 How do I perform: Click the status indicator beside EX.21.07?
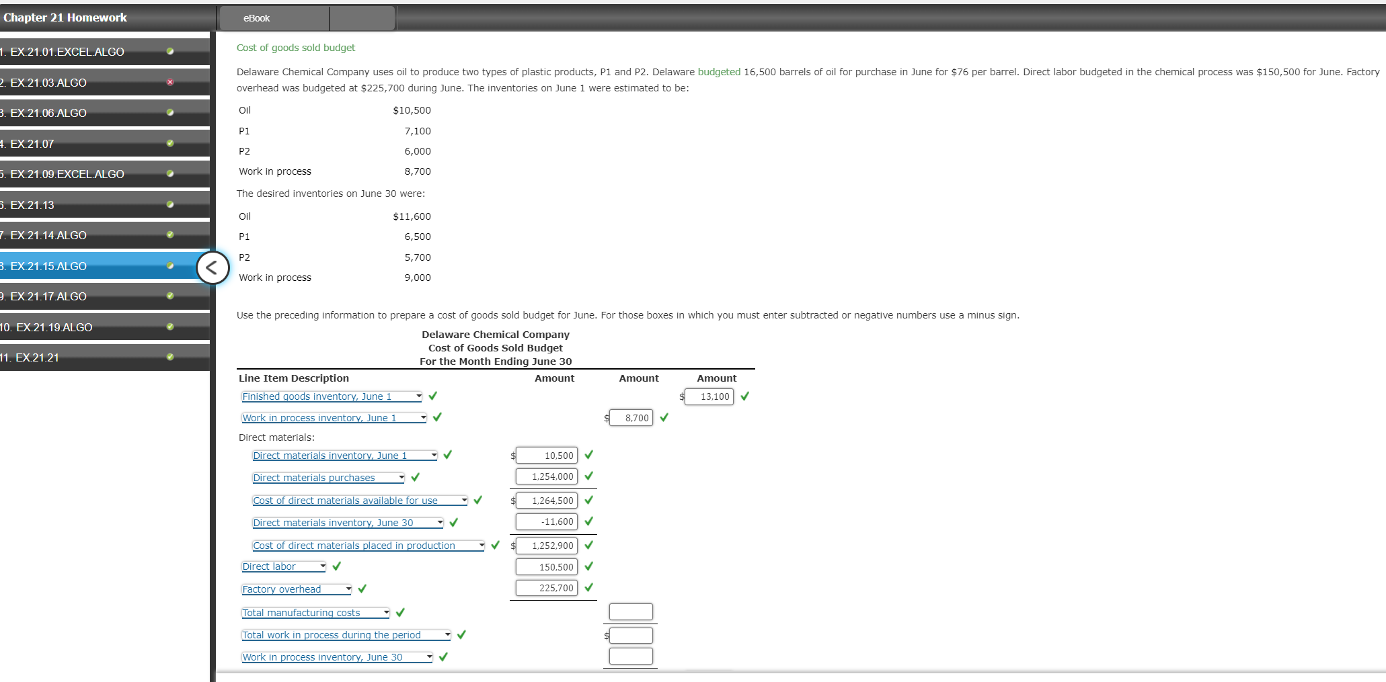tap(170, 143)
